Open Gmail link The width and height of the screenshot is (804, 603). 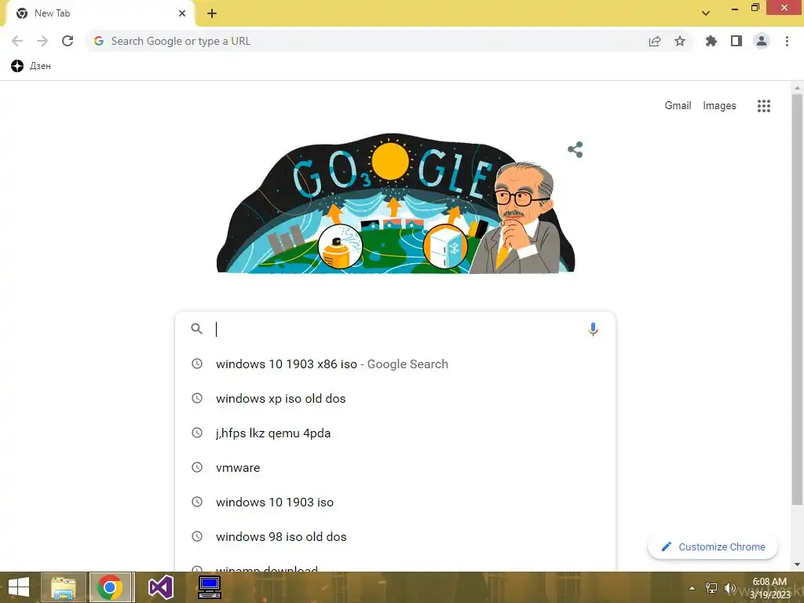point(678,105)
